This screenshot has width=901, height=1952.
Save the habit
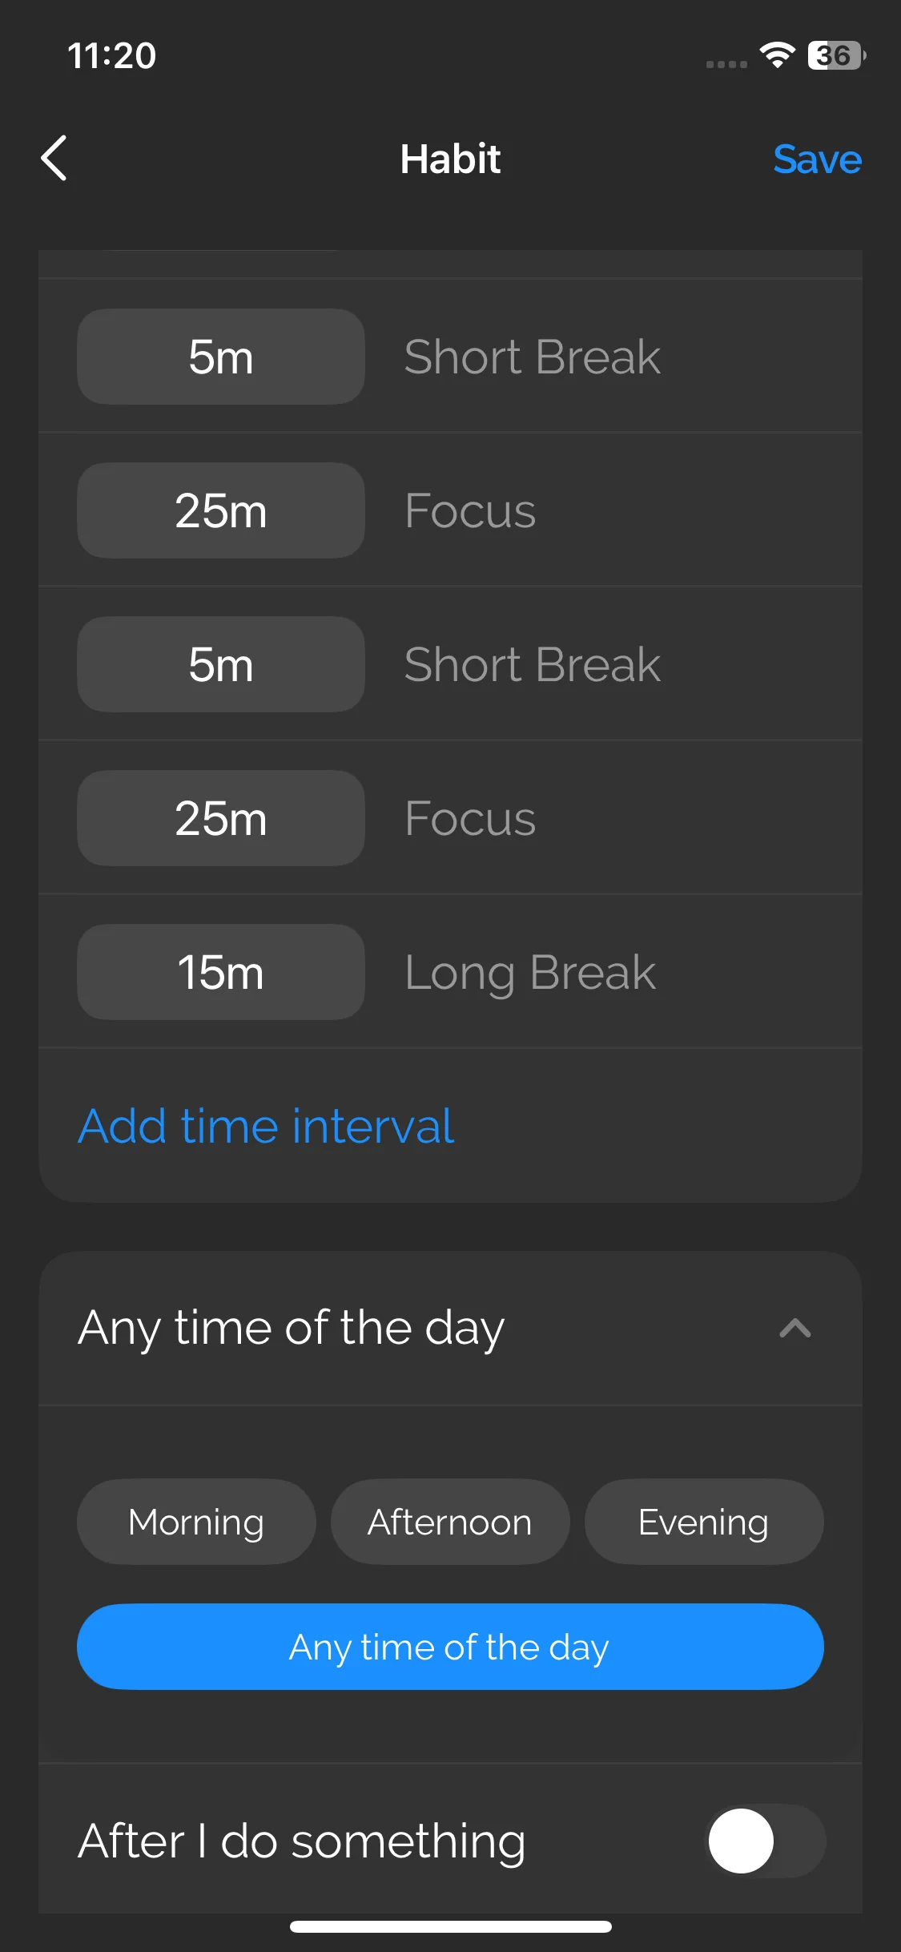[x=817, y=159]
